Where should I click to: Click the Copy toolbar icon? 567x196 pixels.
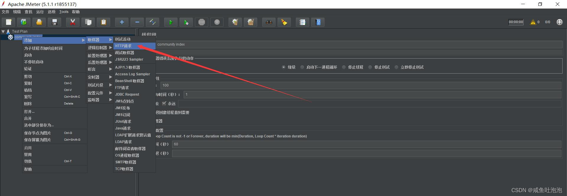coord(88,22)
